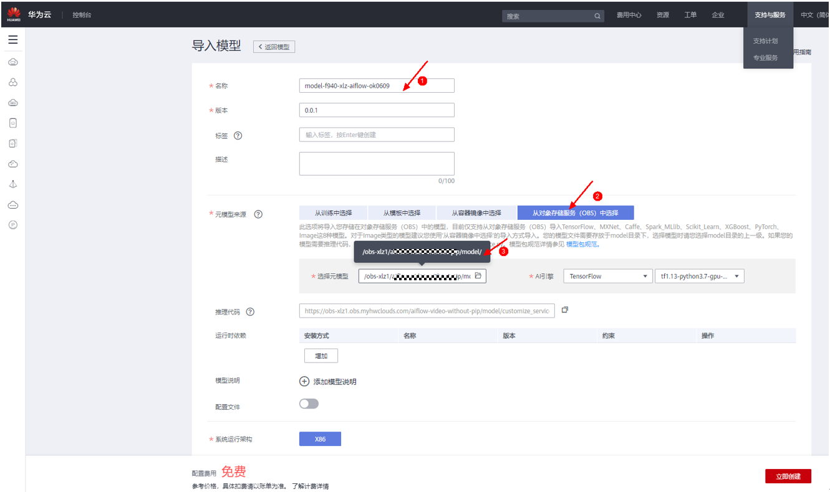The image size is (830, 492).
Task: Open the 资源 menu in the header
Action: [x=663, y=15]
